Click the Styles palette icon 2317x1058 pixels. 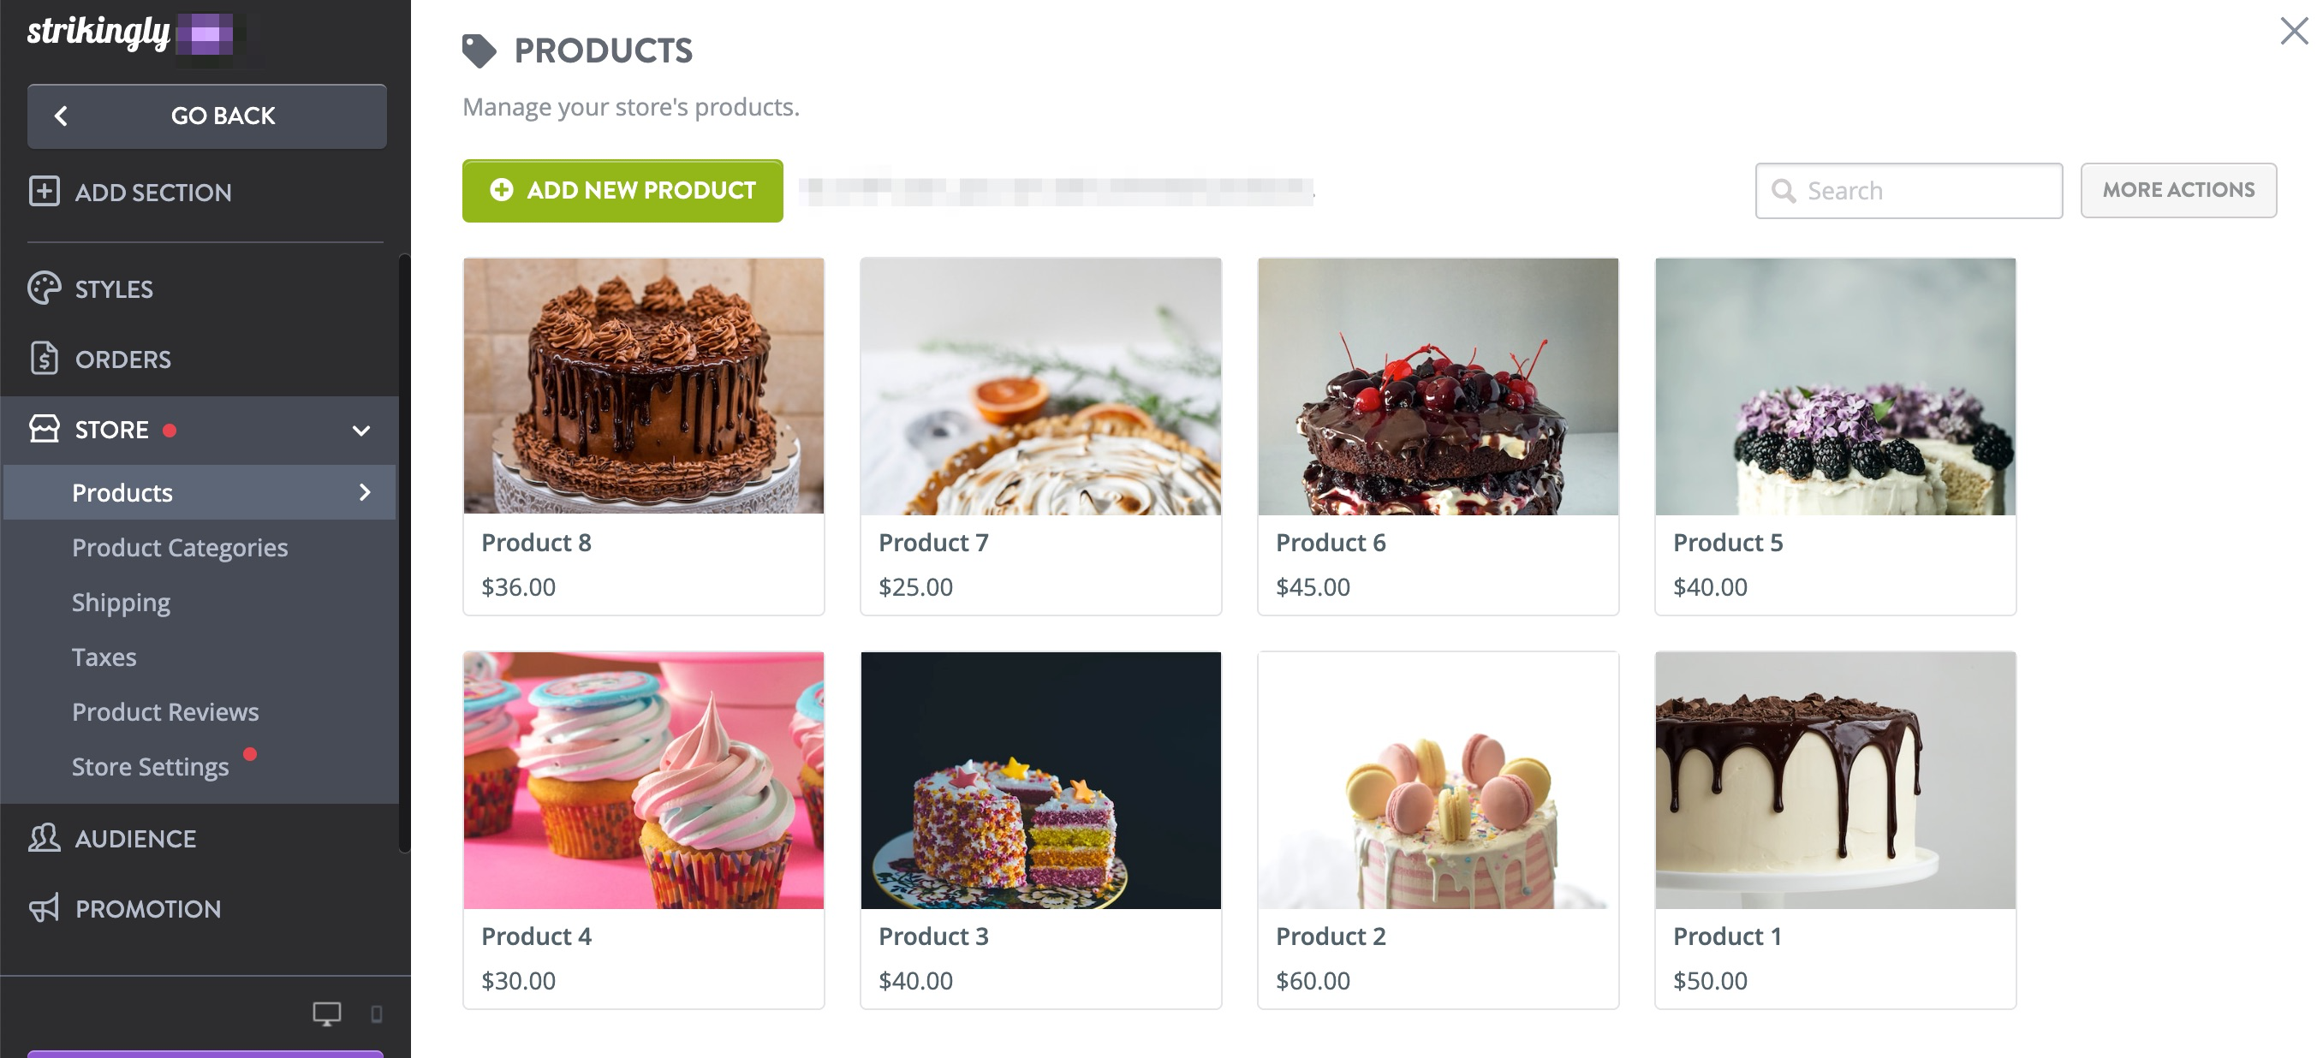[44, 288]
